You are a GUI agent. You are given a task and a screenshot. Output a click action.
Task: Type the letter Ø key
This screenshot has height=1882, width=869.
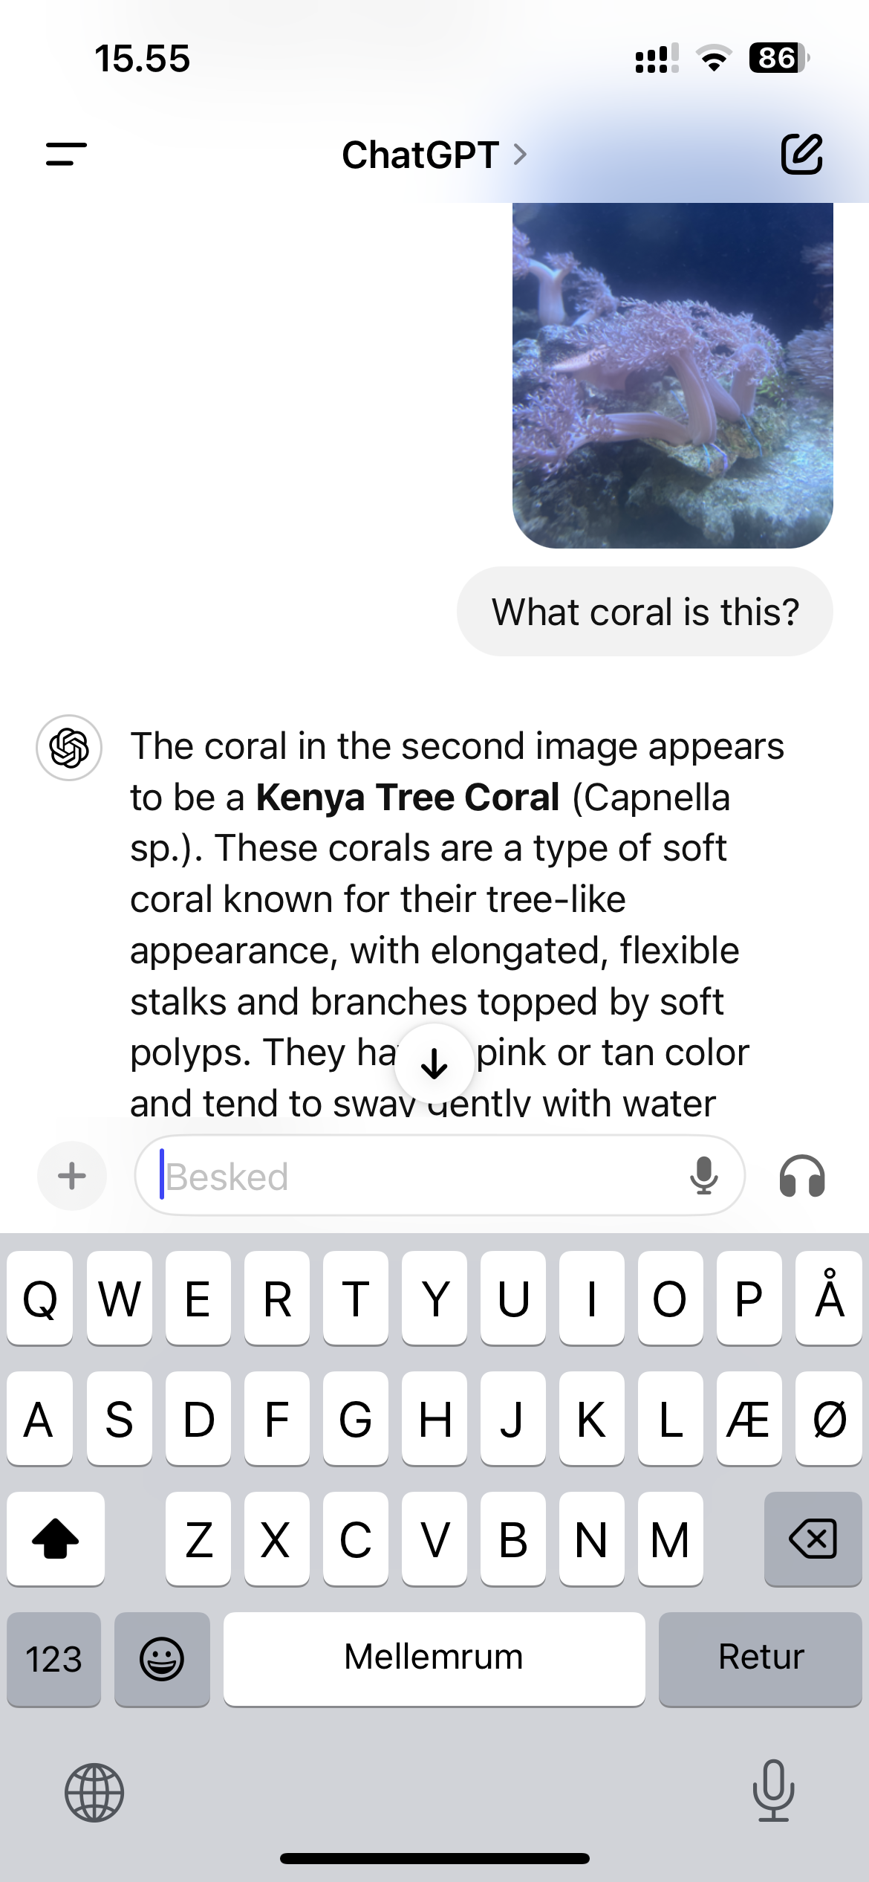click(x=829, y=1419)
